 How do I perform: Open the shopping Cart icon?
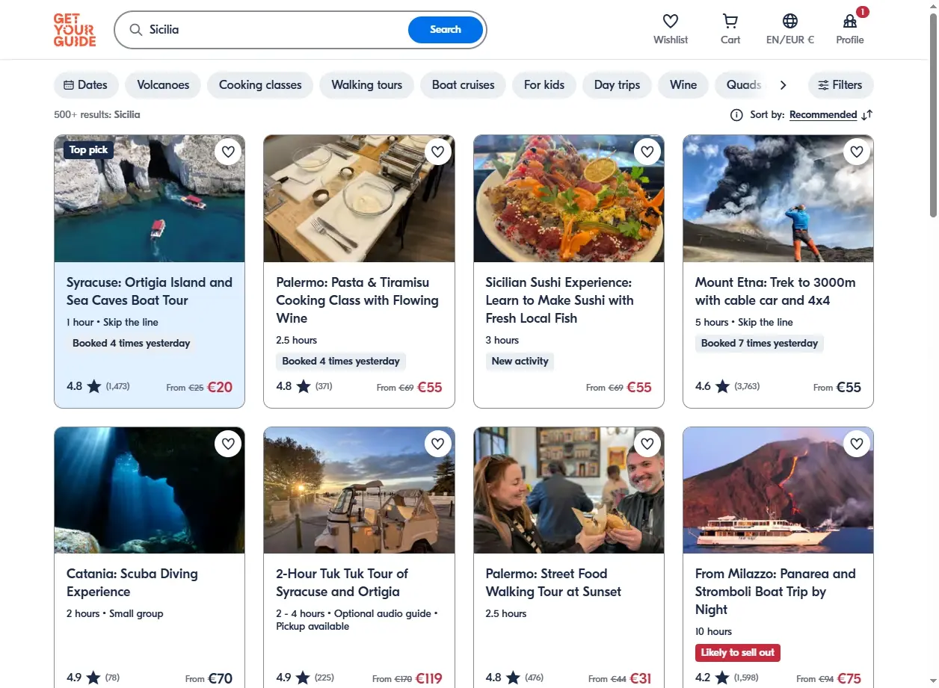pos(730,21)
